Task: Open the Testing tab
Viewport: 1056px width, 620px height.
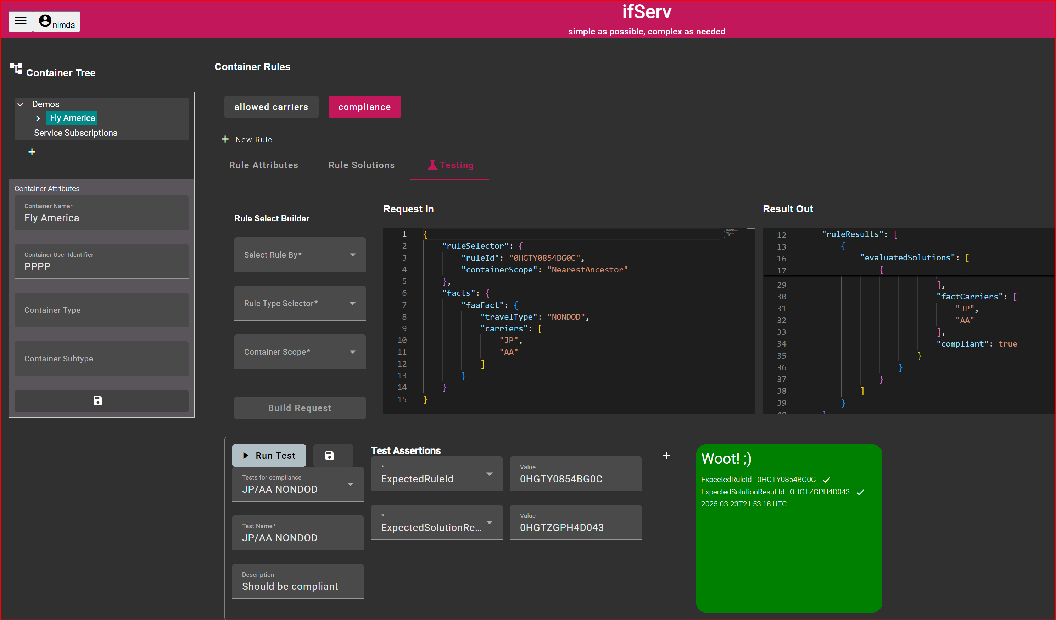Action: point(450,165)
